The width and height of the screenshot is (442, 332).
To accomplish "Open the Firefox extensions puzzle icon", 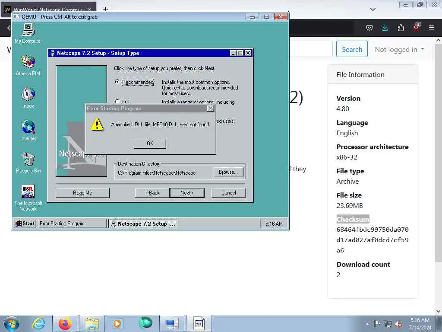I will 401,28.
